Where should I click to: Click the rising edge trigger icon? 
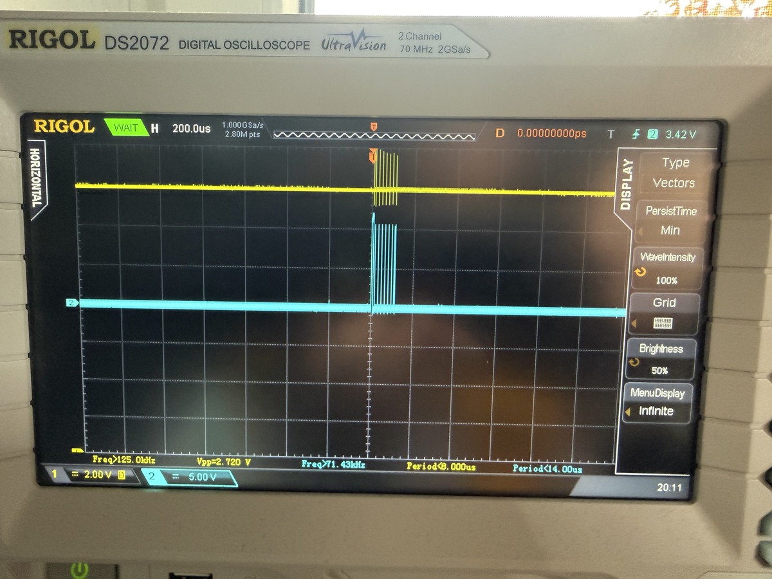pyautogui.click(x=637, y=134)
